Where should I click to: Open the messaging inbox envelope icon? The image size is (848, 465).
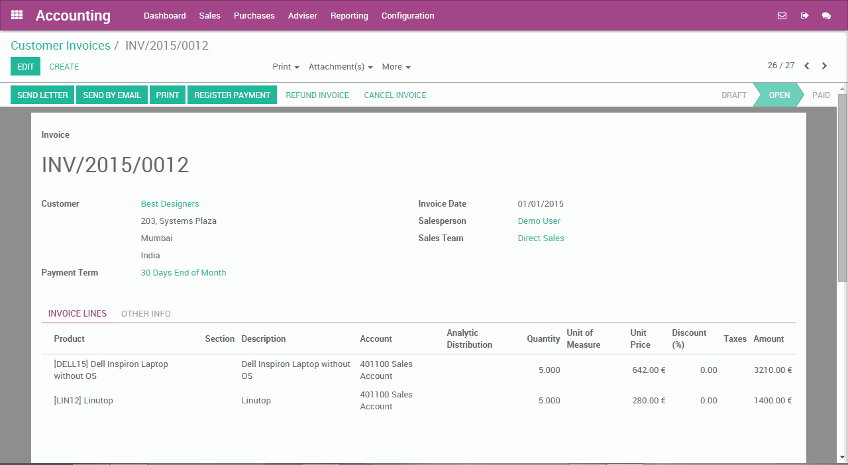coord(782,15)
